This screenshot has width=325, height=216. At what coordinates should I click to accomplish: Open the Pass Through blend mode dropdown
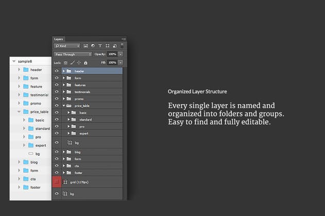pyautogui.click(x=73, y=54)
